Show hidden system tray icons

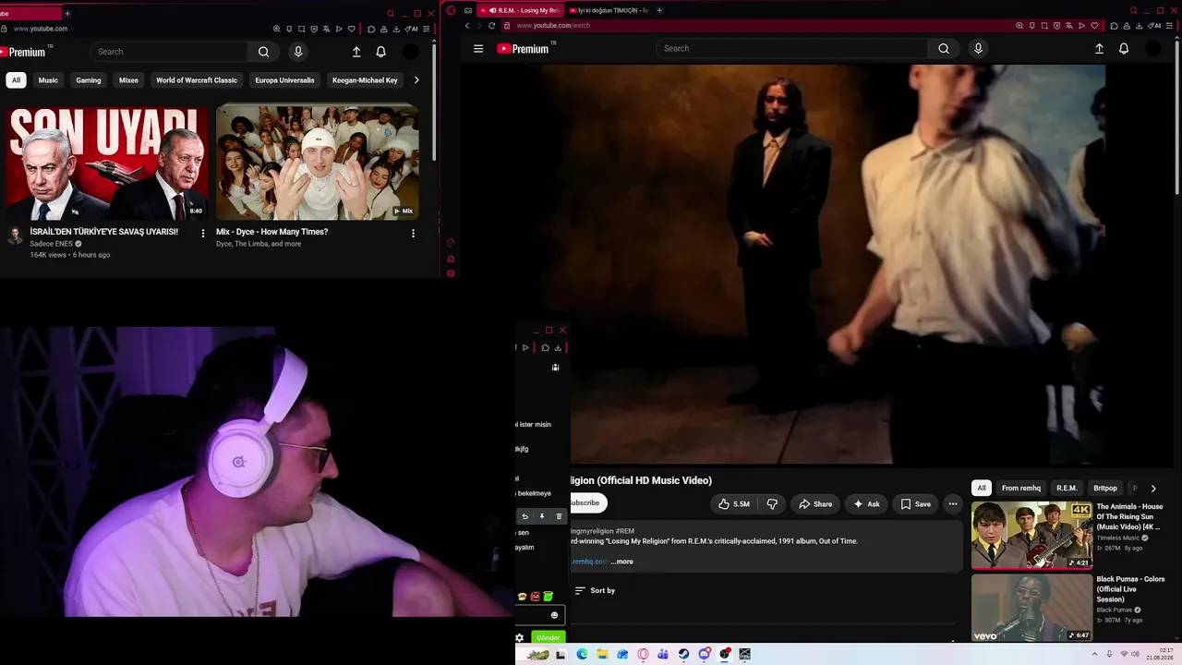pos(1094,655)
